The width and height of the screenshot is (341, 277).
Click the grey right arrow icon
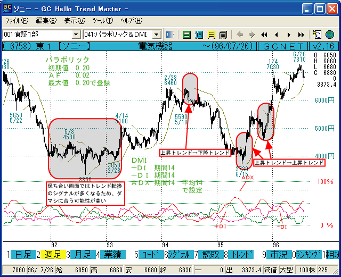tap(252, 35)
